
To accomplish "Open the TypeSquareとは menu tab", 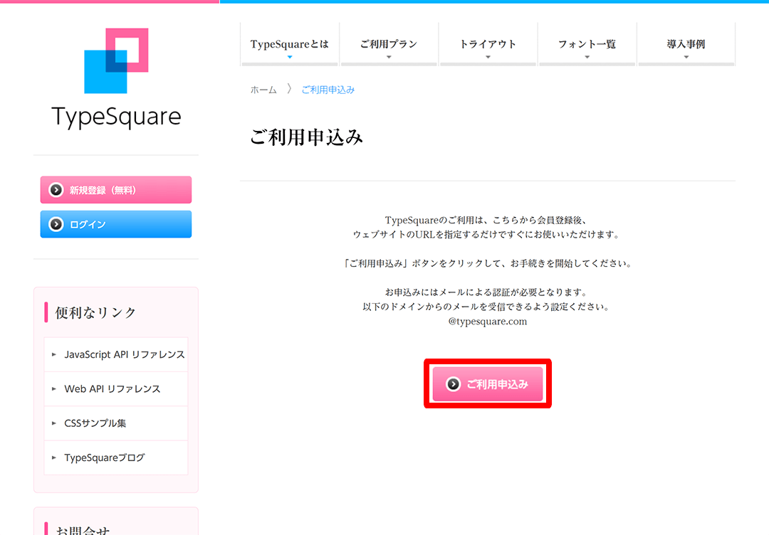I will point(290,44).
